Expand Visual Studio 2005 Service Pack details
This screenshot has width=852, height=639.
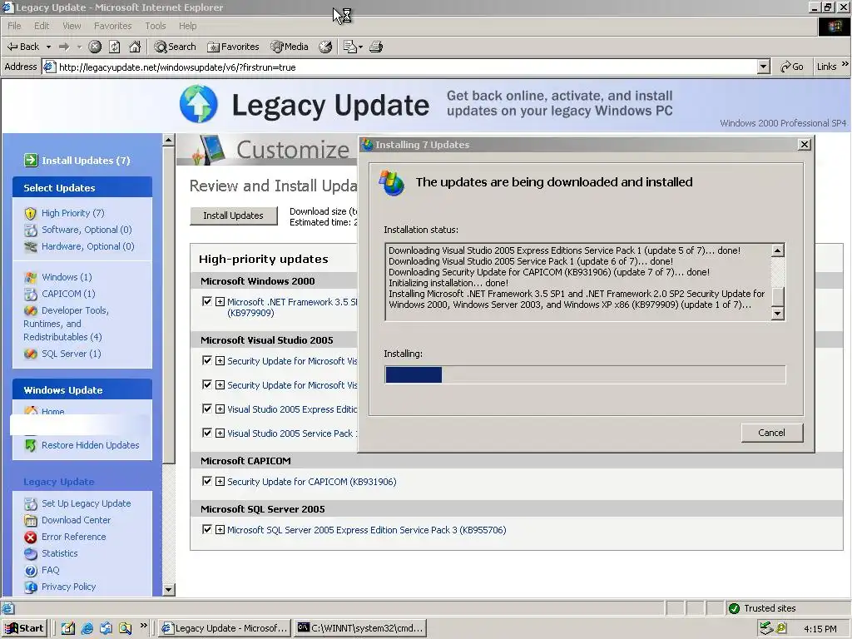point(220,433)
